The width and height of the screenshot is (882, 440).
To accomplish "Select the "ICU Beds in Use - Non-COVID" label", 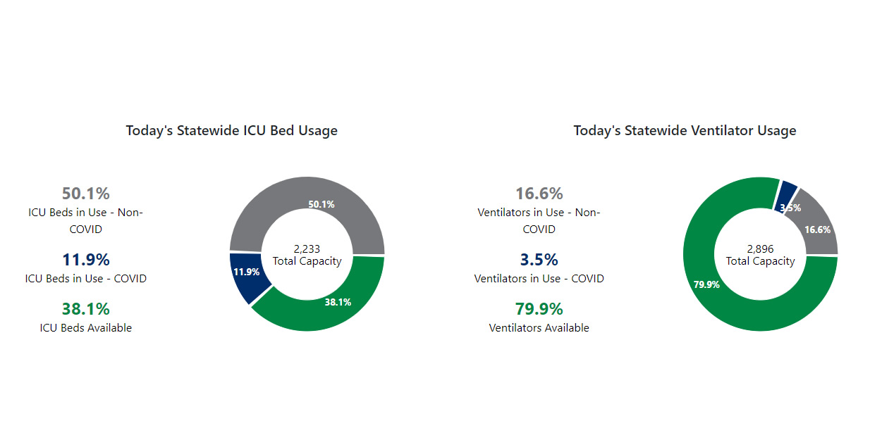I will click(86, 220).
